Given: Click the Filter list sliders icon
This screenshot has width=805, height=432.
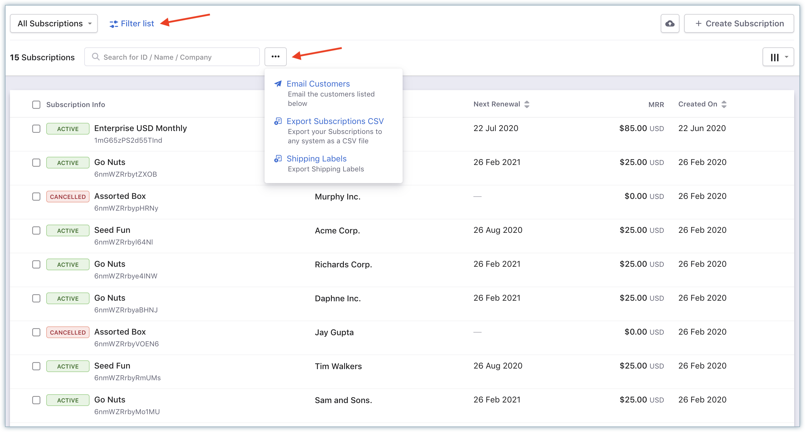Looking at the screenshot, I should pos(114,24).
